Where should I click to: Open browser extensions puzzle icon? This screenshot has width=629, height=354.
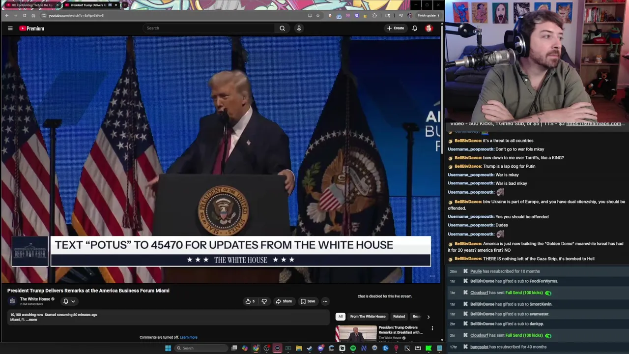coord(374,15)
